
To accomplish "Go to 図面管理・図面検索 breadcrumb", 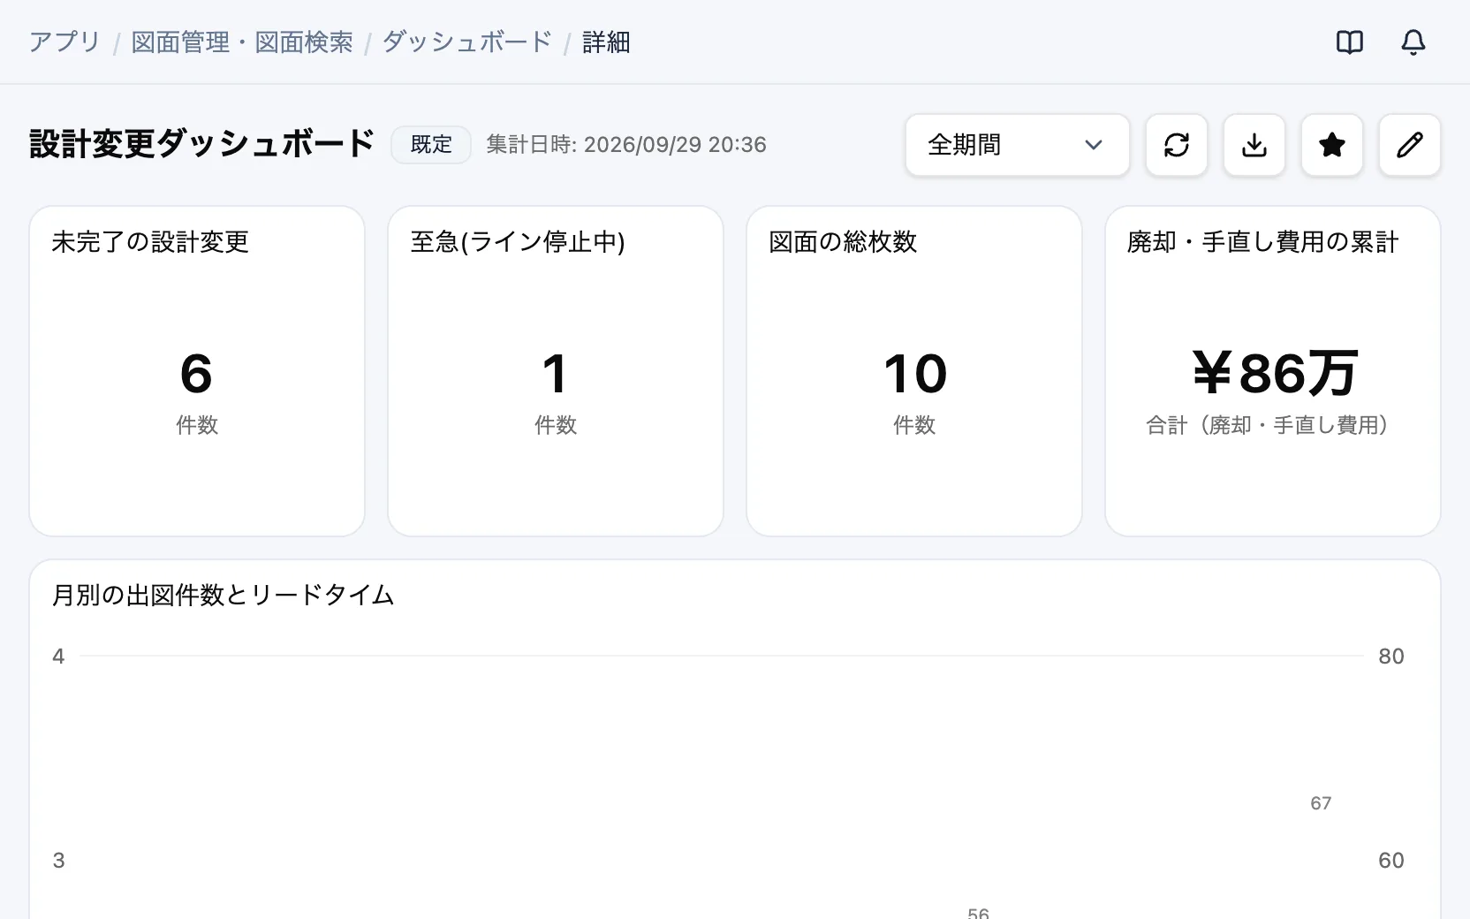I will [x=242, y=42].
